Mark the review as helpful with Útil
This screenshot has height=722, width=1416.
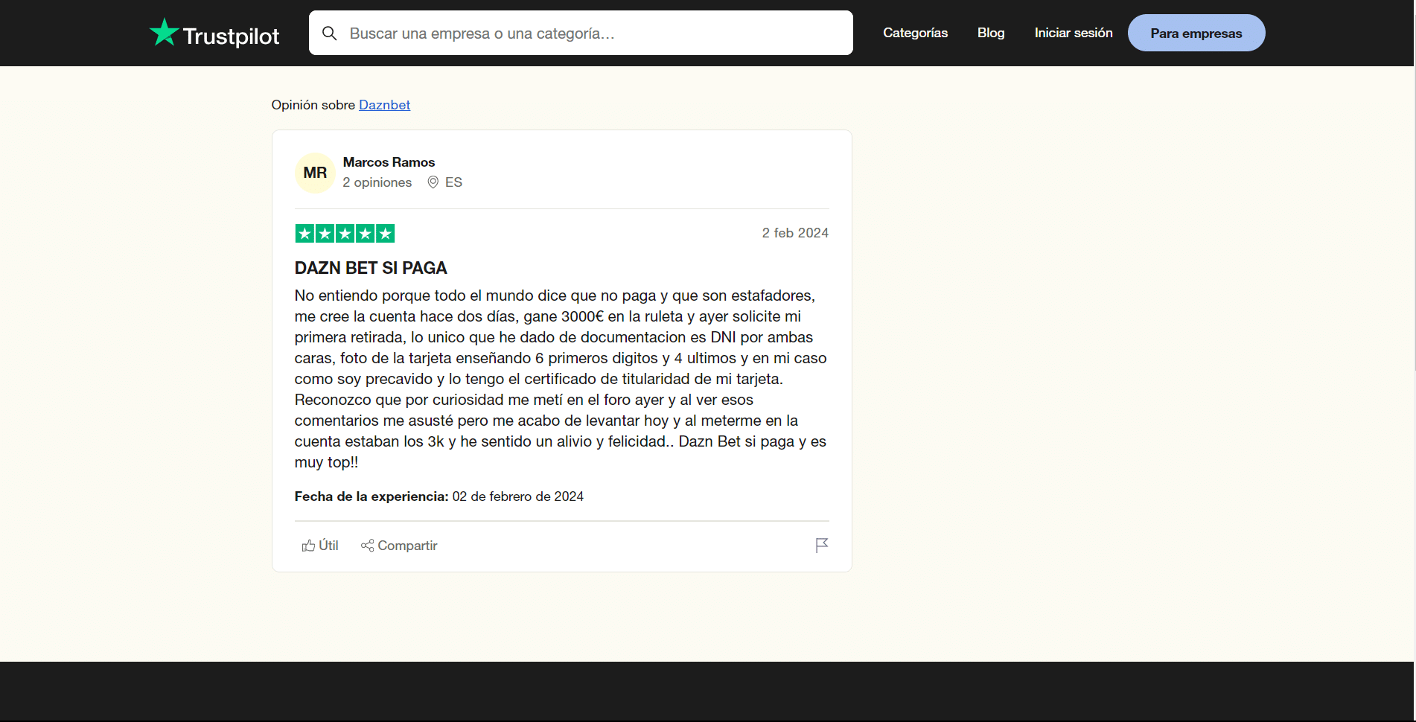(x=320, y=545)
